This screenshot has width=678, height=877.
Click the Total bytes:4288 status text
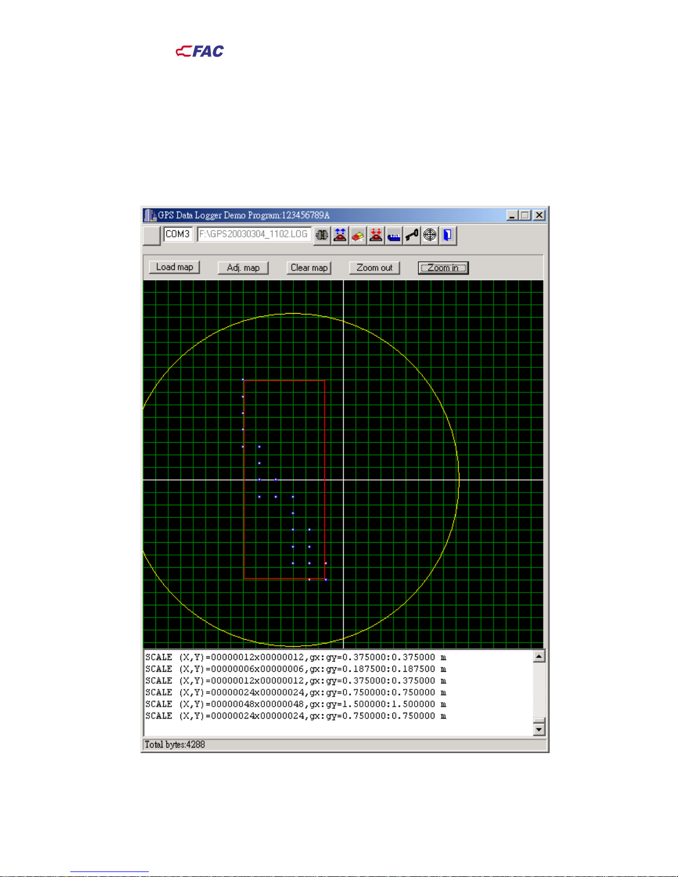click(175, 745)
